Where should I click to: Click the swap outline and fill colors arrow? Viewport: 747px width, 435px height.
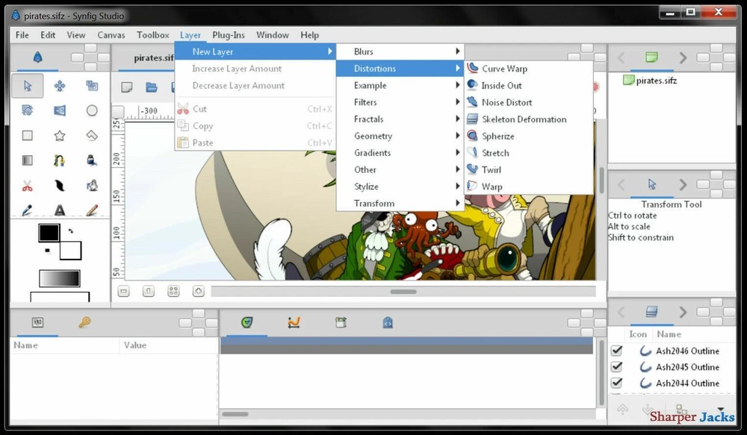(x=70, y=231)
